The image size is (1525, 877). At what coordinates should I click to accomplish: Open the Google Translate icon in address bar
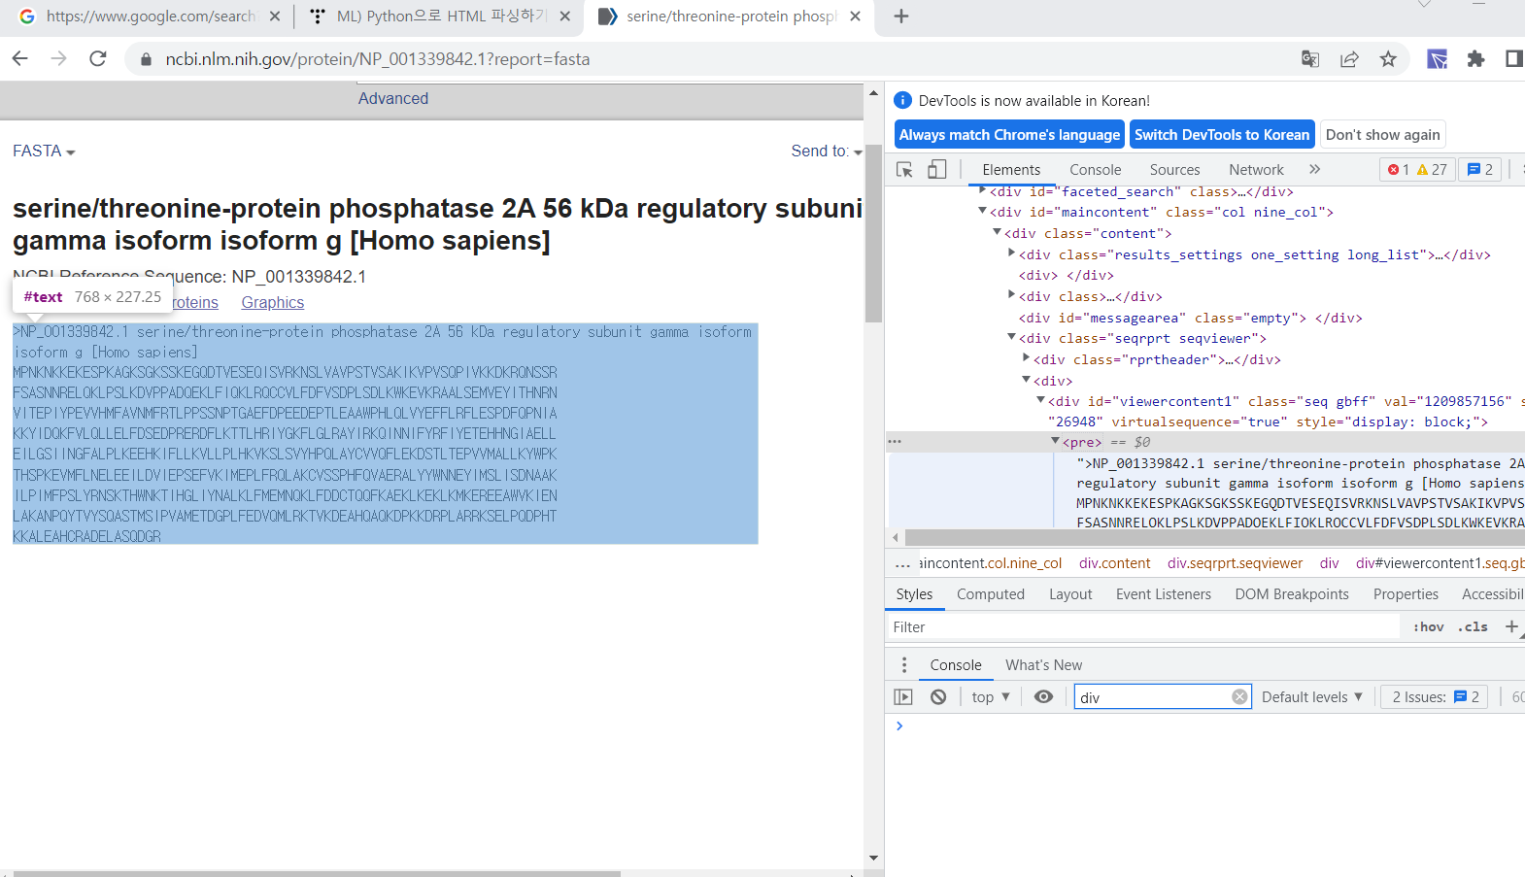[x=1310, y=59]
